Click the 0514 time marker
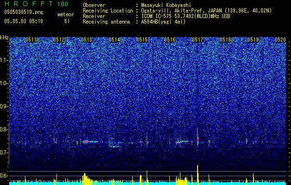 tap(114, 40)
